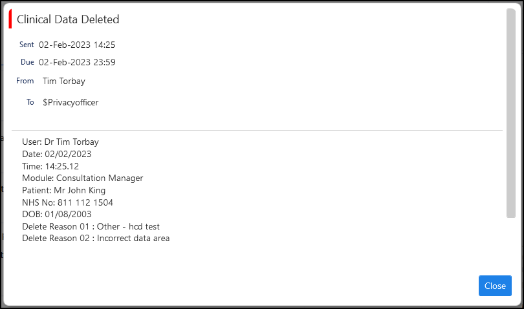
Task: Click the Close button
Action: pos(495,286)
